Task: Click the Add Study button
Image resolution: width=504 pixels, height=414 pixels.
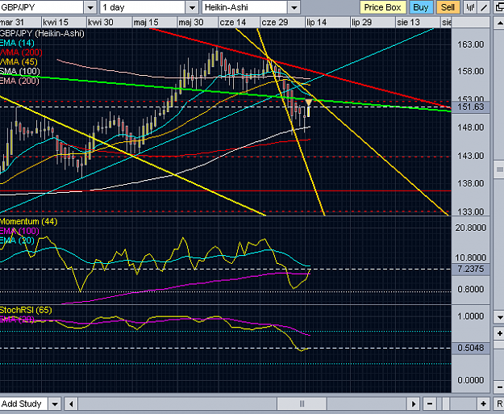Action: (x=23, y=404)
